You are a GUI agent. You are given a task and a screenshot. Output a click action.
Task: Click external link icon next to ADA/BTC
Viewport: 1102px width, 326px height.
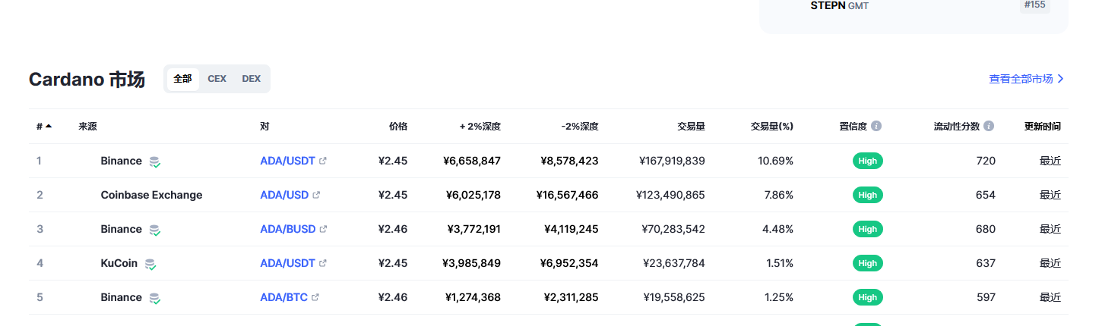315,297
